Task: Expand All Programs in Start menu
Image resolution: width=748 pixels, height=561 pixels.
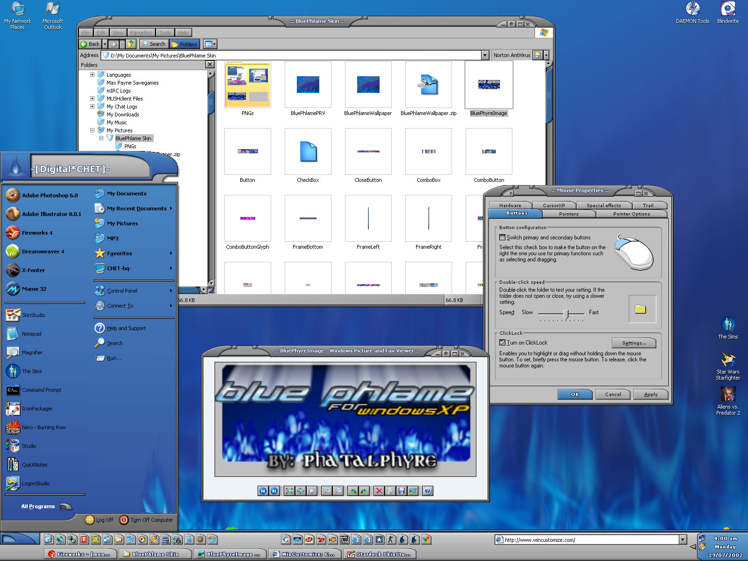Action: 46,506
